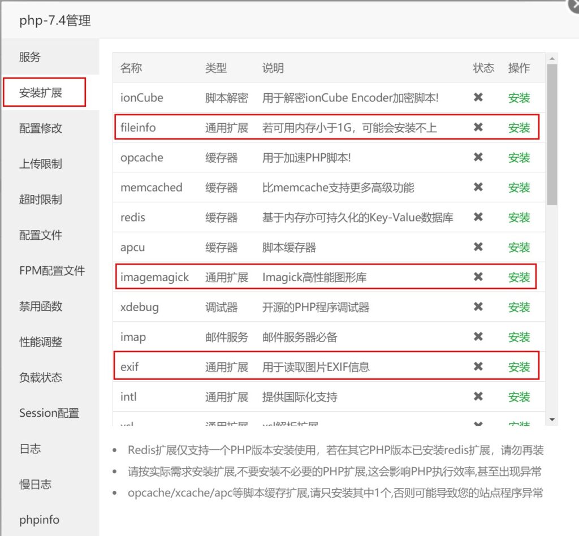Screen dimensions: 579x536
Task: Click the X status icon in intl row
Action: coord(478,397)
